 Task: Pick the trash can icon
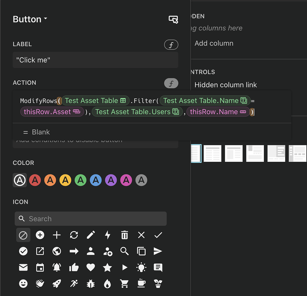click(x=124, y=235)
